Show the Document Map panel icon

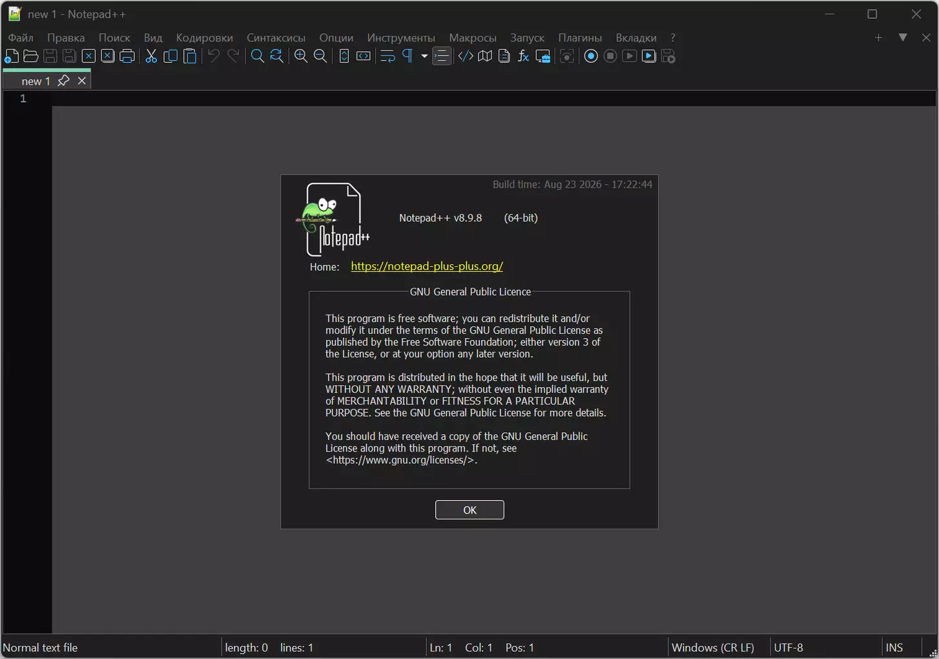point(485,56)
